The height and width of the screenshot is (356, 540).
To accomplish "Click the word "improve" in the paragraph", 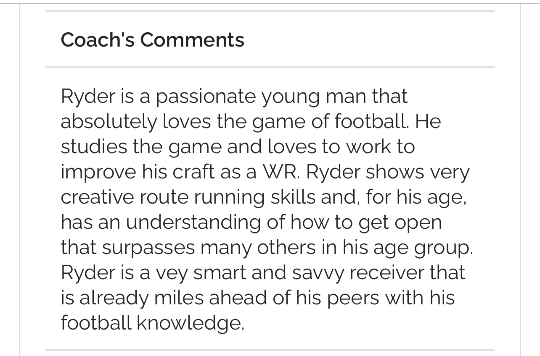I will [x=98, y=172].
